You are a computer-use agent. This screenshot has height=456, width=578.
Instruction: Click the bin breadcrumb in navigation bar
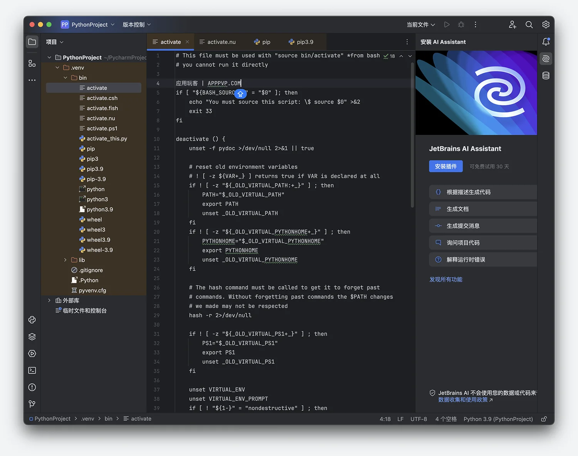coord(108,419)
